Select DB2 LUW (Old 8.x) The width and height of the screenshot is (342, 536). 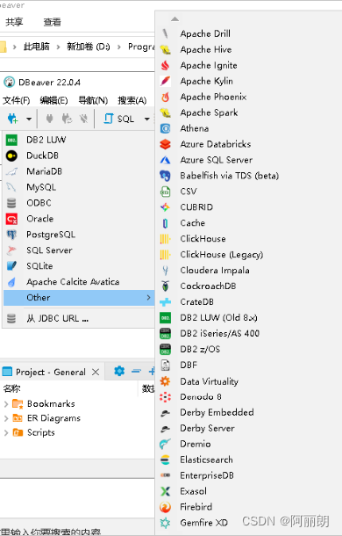click(249, 317)
